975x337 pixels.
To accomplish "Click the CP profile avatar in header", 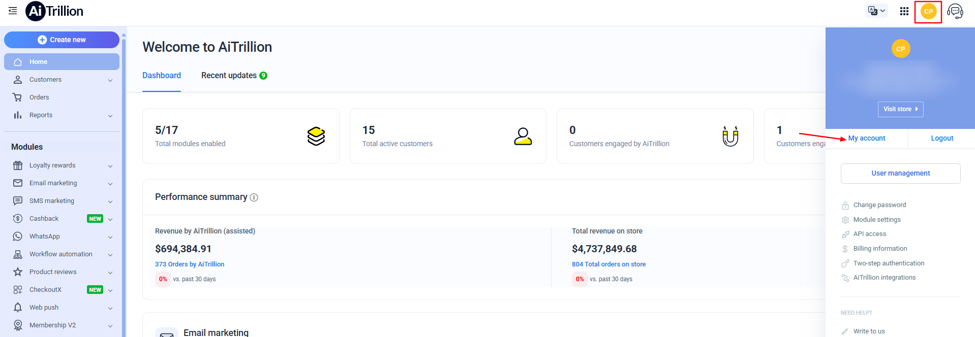I will pos(928,11).
